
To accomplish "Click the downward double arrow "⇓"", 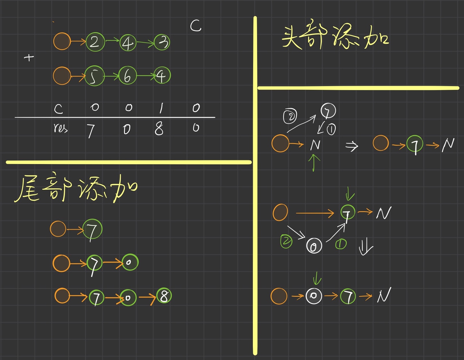I will [366, 246].
